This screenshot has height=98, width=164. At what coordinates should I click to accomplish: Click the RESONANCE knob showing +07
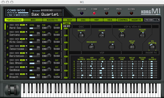91,47
